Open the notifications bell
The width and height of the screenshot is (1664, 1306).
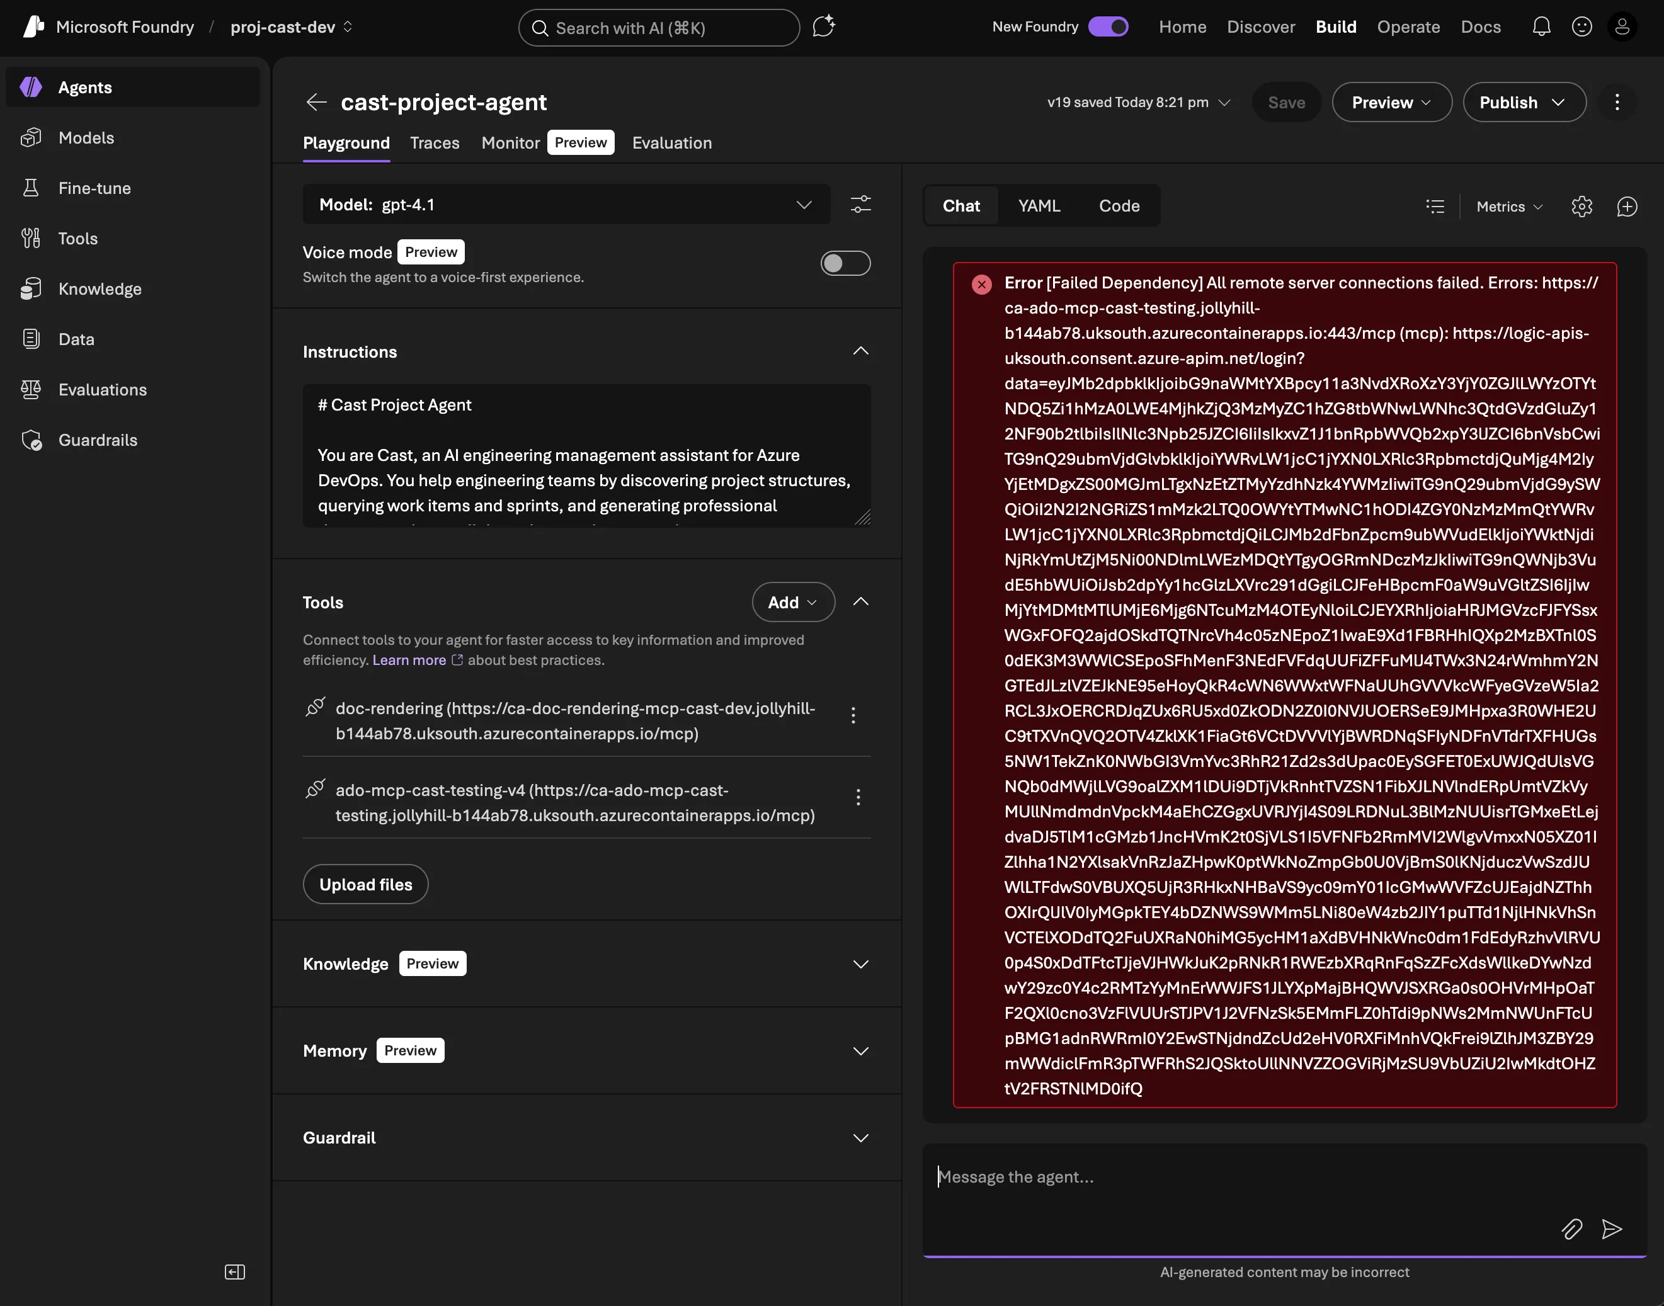(x=1541, y=26)
